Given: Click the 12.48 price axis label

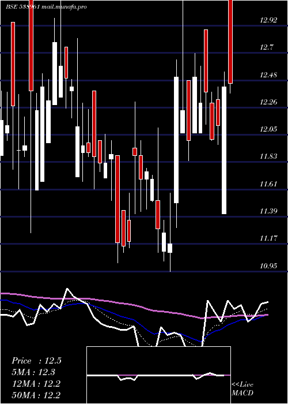Looking at the screenshot, I should pos(268,75).
